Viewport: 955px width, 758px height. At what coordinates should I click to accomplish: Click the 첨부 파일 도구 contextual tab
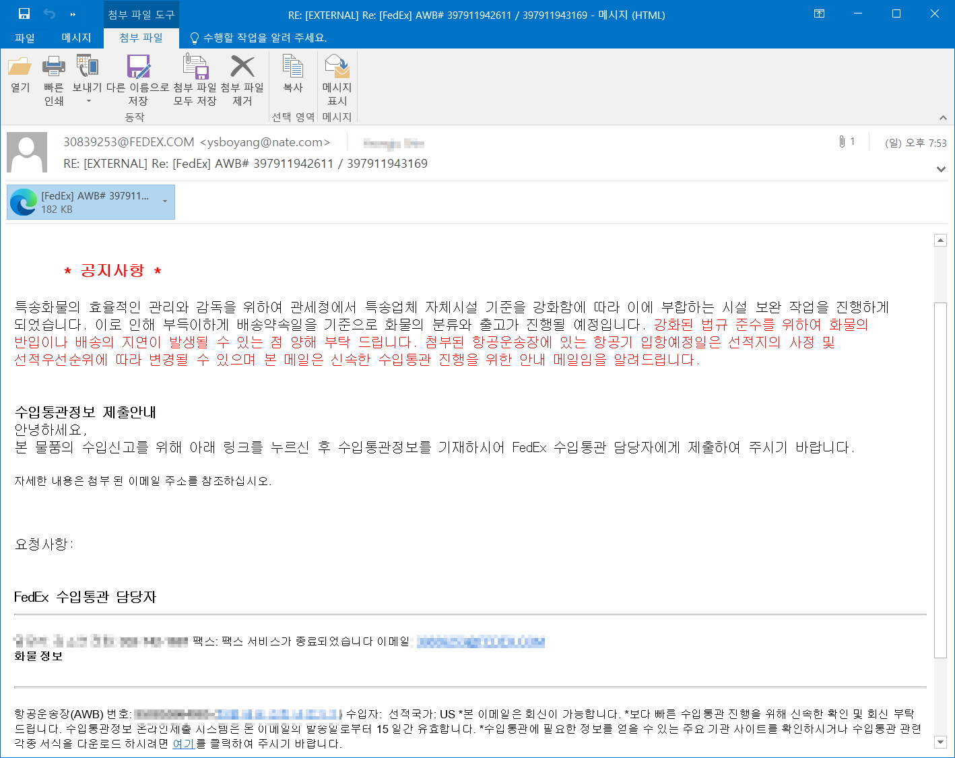tap(141, 14)
